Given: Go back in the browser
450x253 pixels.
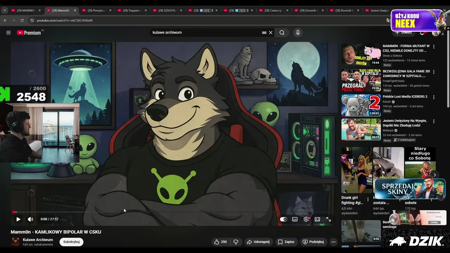Looking at the screenshot, I should pos(5,20).
